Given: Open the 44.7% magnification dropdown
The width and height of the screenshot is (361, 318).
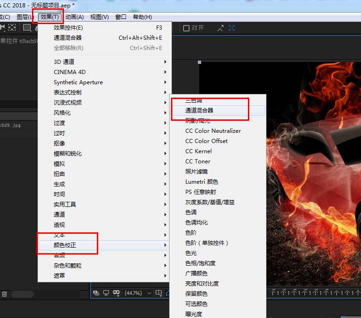Looking at the screenshot, I should 139,293.
